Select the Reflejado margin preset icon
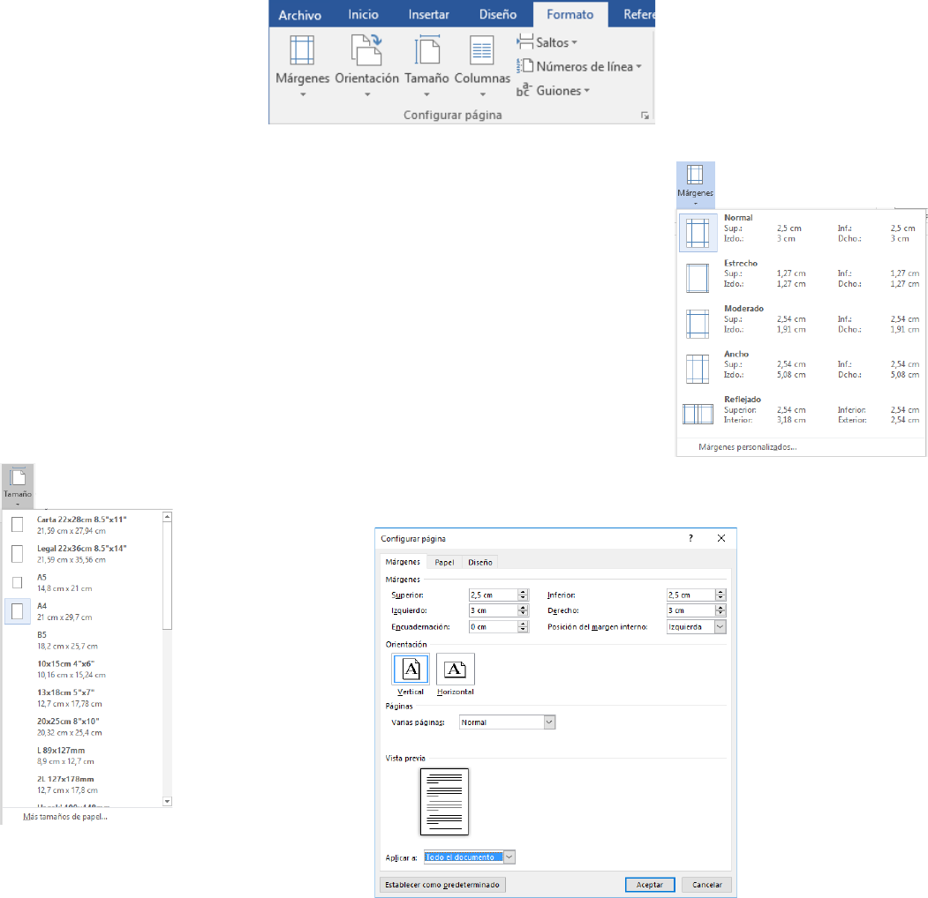Viewport: 928px width, 898px height. click(x=698, y=414)
